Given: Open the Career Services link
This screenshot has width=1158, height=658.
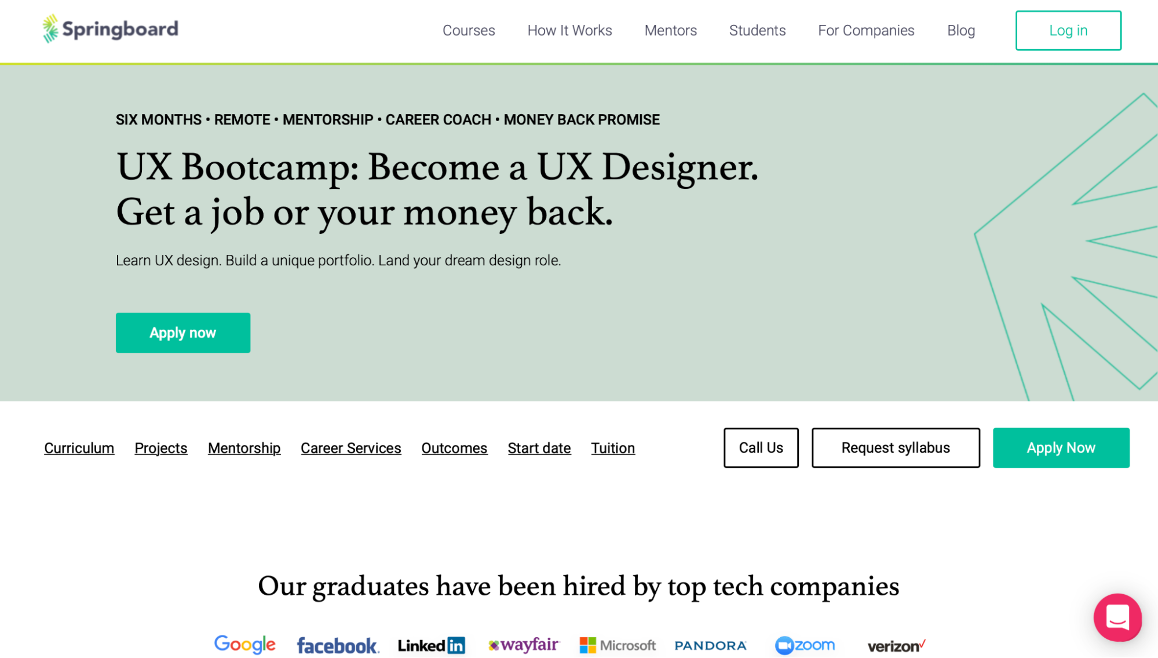Looking at the screenshot, I should click(x=350, y=447).
